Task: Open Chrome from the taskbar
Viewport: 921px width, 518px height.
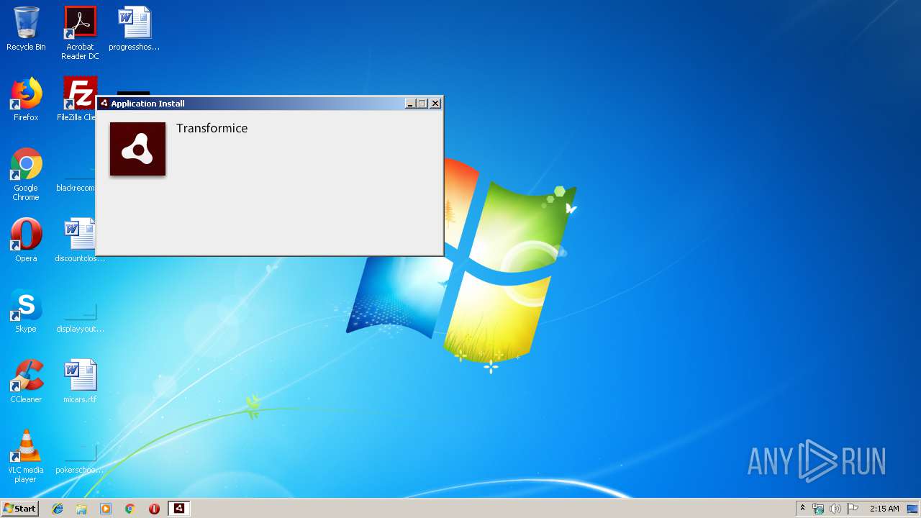Action: coord(130,509)
